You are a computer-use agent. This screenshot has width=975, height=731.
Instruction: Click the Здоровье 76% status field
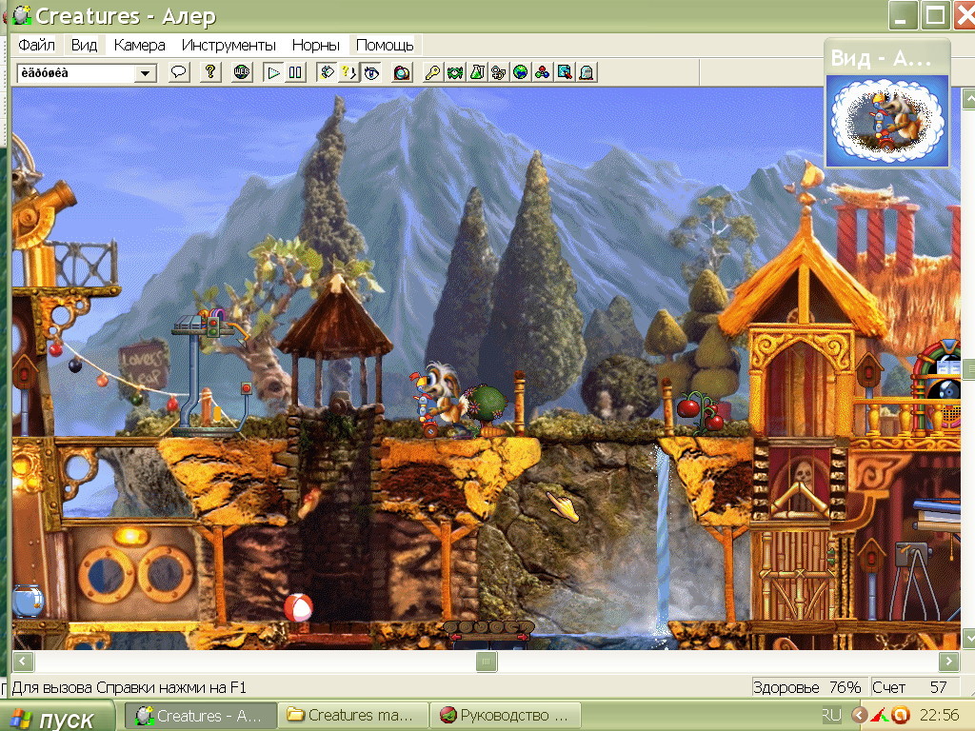pos(808,687)
